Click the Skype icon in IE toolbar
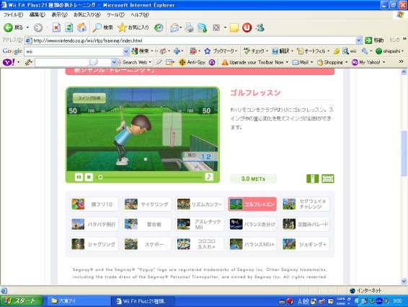The image size is (408, 307). (x=202, y=27)
